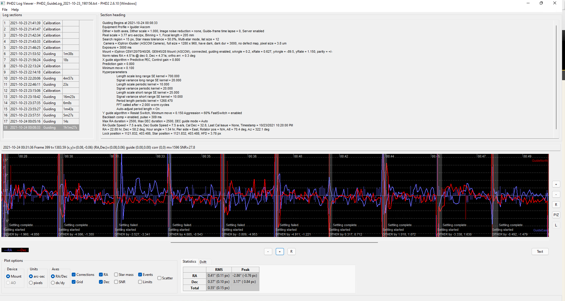The width and height of the screenshot is (565, 301).
Task: Click the vertical reset R button
Action: [556, 205]
